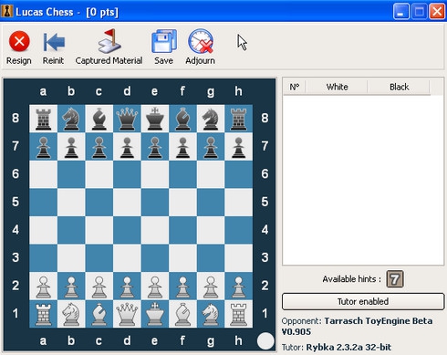Select the white pawn on c2

coord(99,286)
